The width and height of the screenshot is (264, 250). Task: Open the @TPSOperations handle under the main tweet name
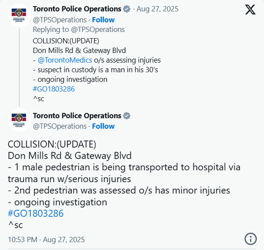(60, 126)
